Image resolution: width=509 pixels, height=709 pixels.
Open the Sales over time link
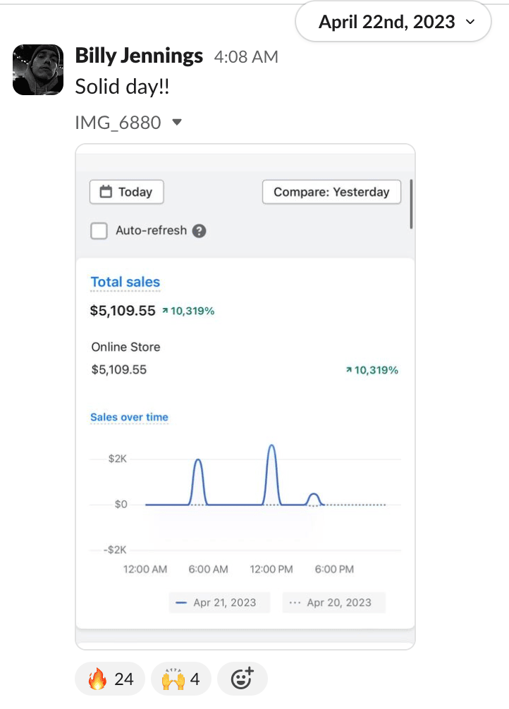point(129,417)
